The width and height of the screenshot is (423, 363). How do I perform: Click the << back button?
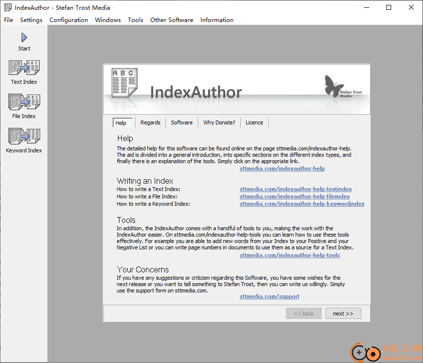coord(304,314)
